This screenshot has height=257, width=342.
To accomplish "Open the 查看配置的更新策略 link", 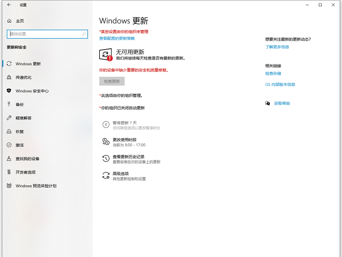I will 117,38.
